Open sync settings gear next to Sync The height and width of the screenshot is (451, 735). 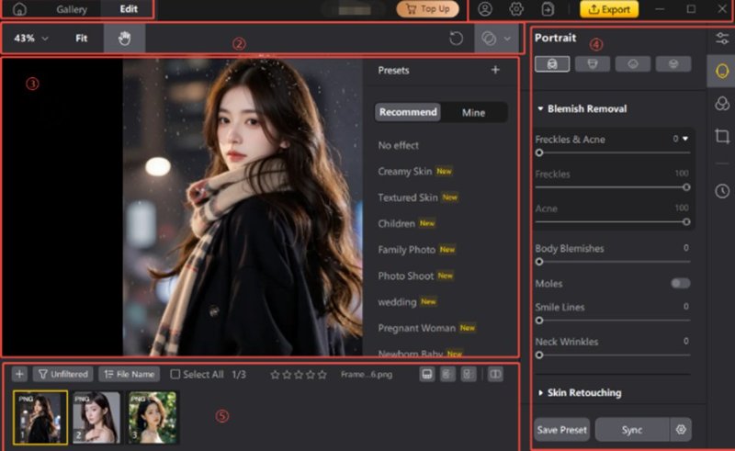681,430
